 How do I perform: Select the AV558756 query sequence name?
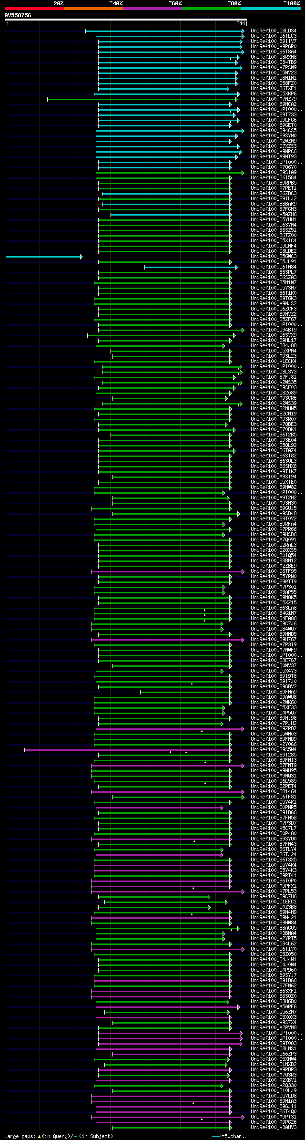(18, 15)
